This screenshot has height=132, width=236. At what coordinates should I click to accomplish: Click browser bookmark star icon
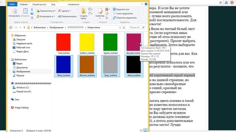(221, 3)
